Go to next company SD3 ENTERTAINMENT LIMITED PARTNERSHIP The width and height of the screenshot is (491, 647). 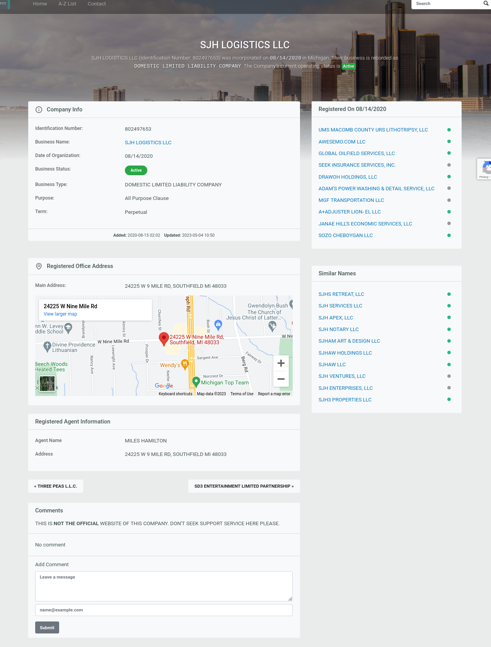[x=244, y=486]
